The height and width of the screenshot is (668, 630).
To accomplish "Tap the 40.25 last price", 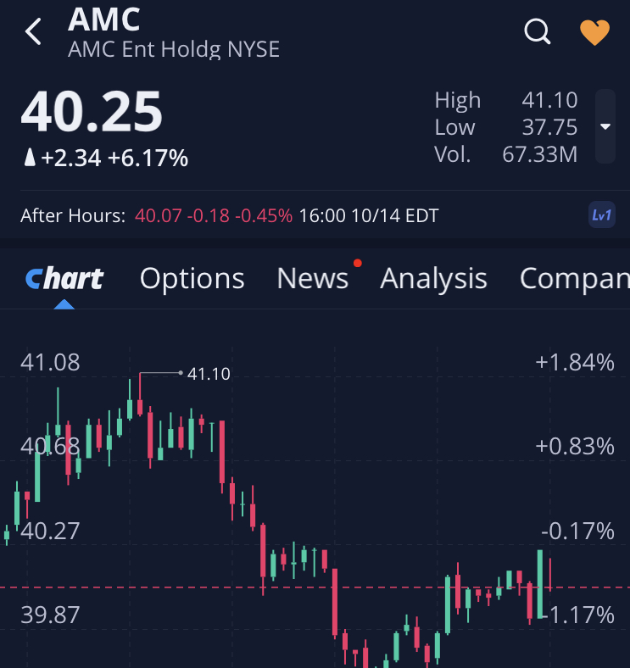I will [x=92, y=113].
